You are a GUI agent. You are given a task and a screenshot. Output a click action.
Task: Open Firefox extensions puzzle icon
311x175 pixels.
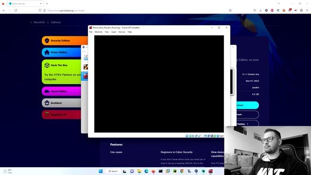pos(301,10)
